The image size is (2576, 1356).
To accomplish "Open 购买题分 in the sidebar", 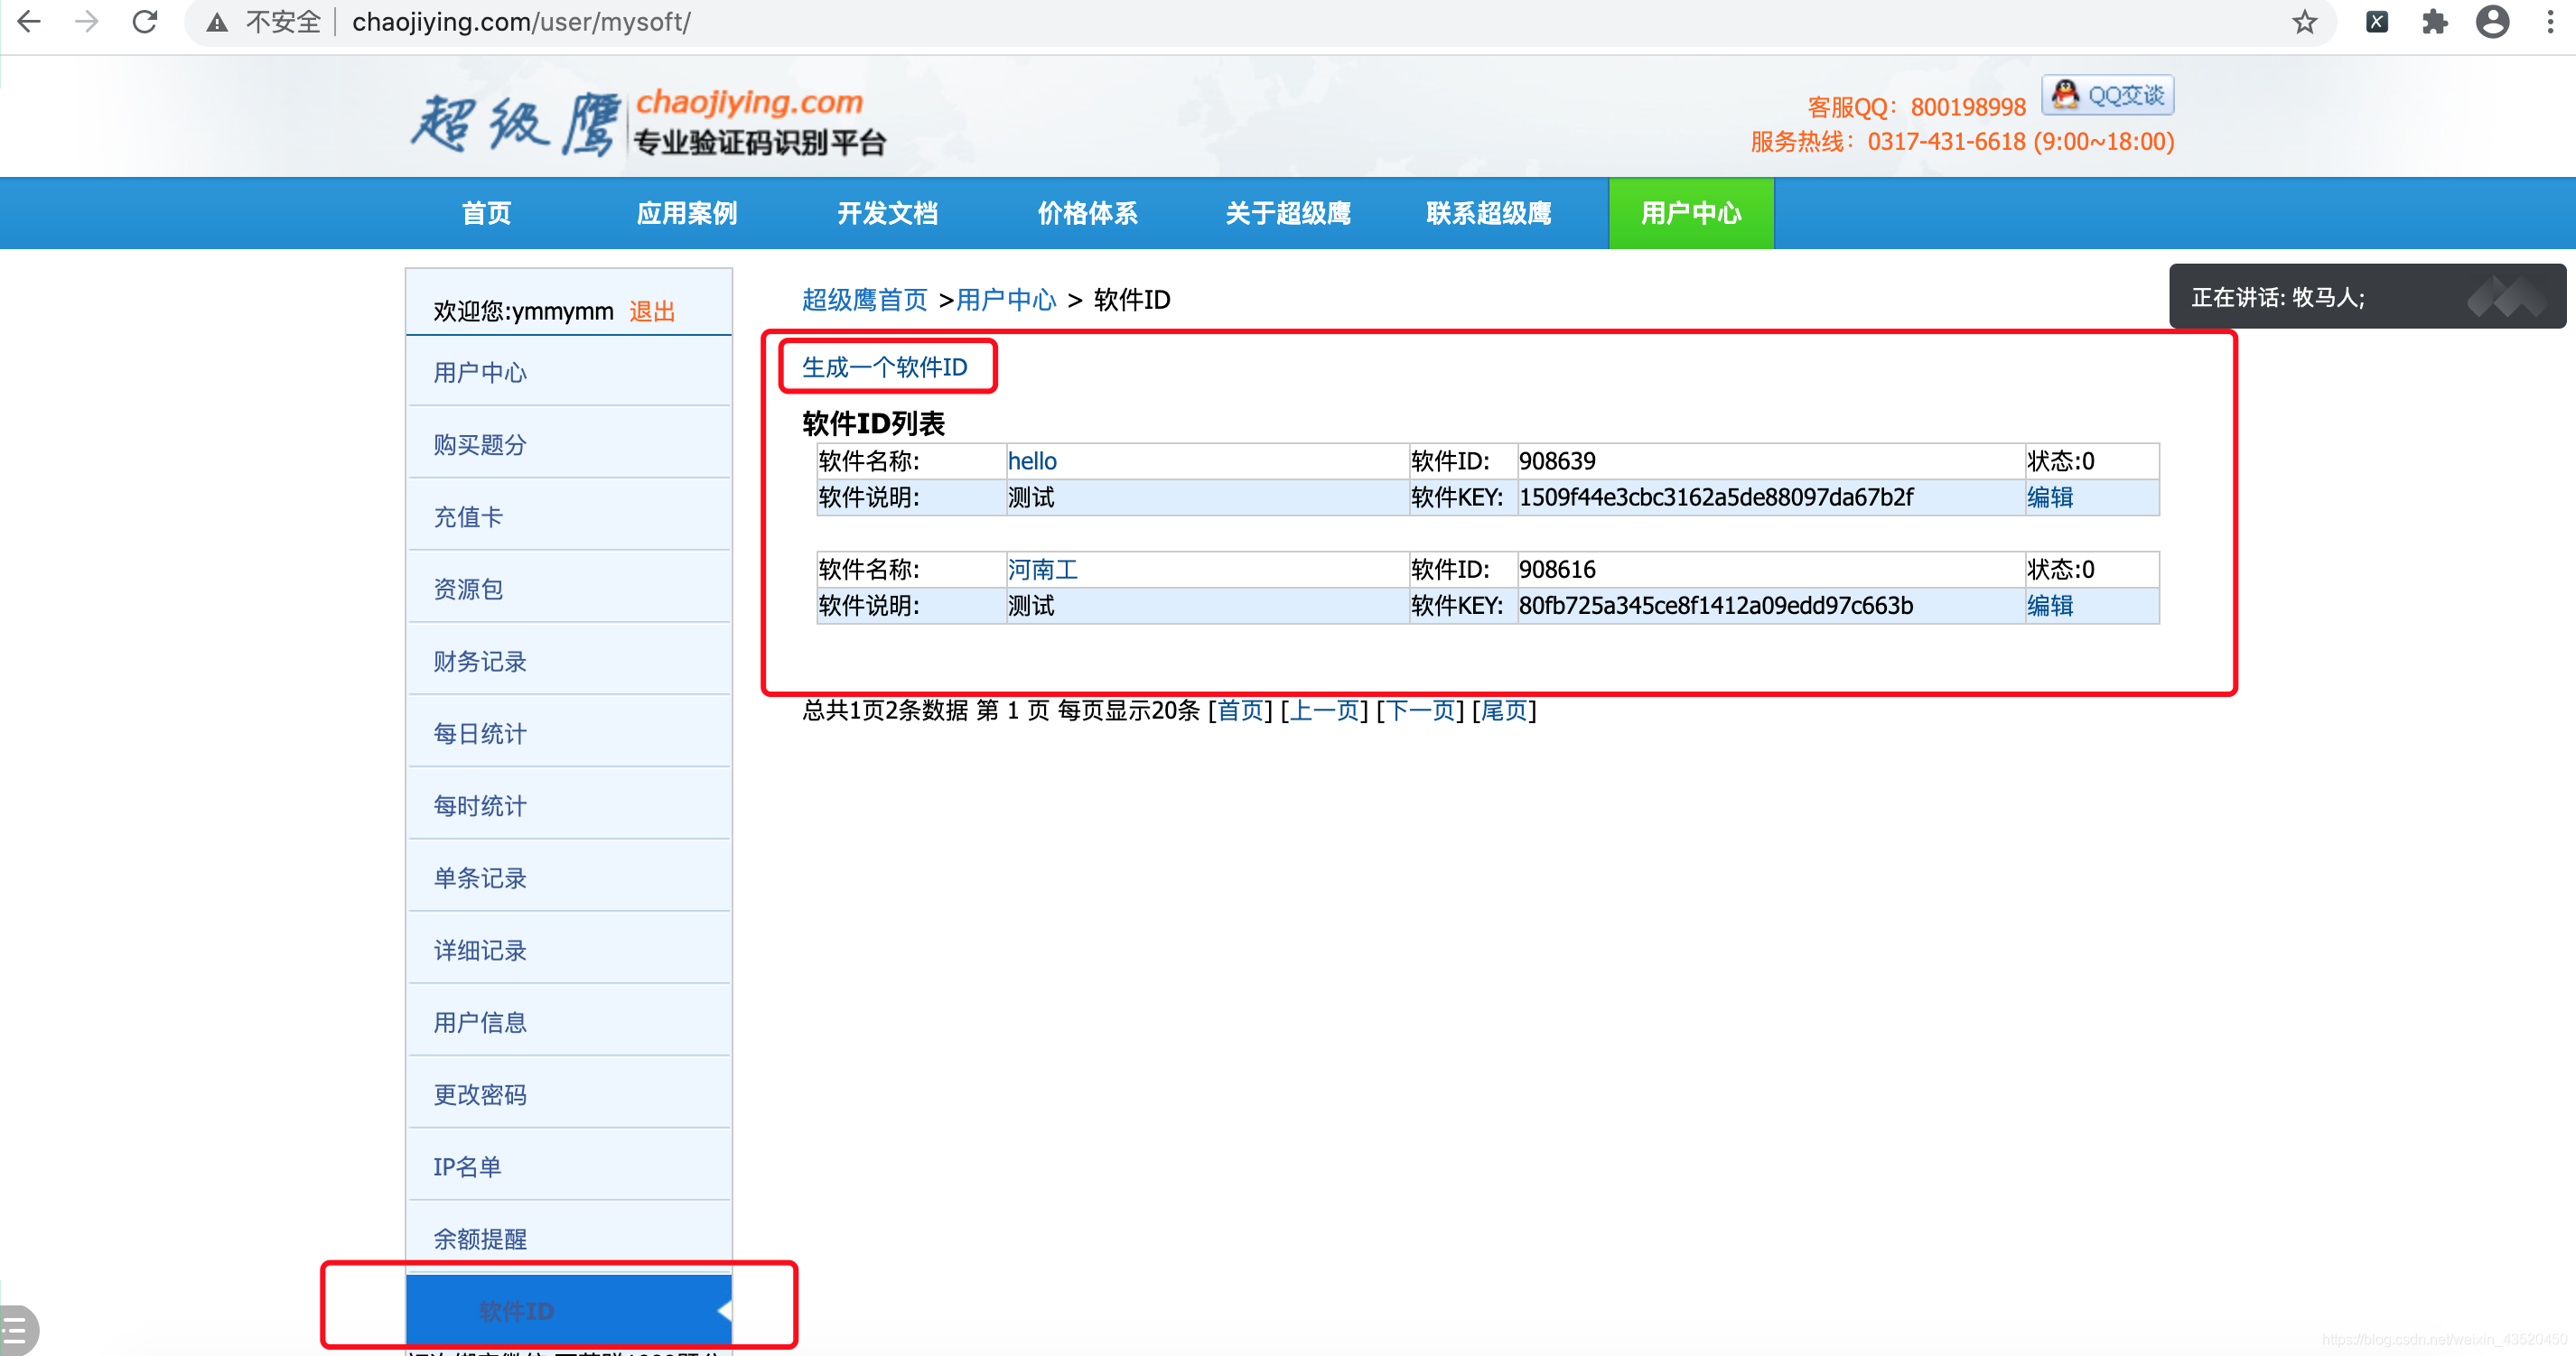I will pos(480,445).
